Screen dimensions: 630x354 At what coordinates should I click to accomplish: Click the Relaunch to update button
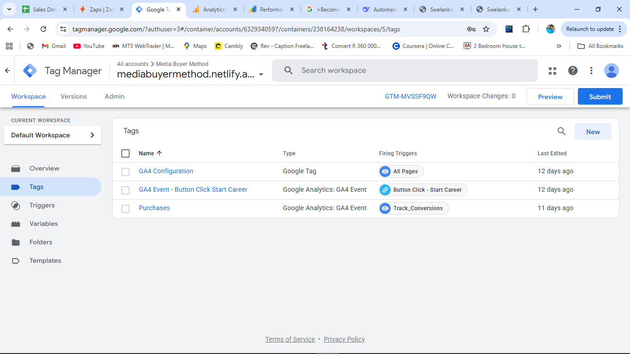point(593,29)
